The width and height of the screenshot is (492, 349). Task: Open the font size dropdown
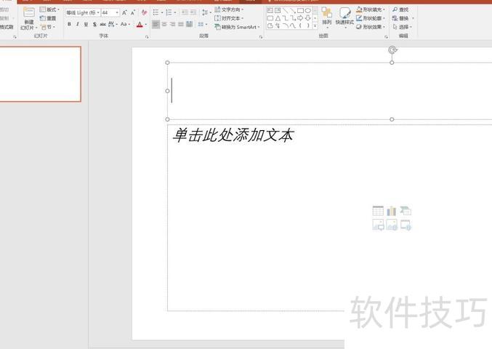point(117,12)
